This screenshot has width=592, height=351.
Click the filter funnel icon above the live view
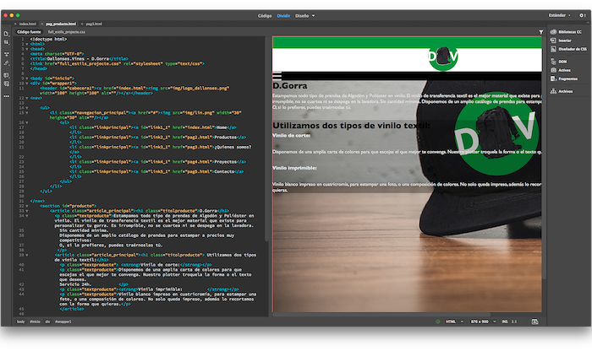point(540,32)
